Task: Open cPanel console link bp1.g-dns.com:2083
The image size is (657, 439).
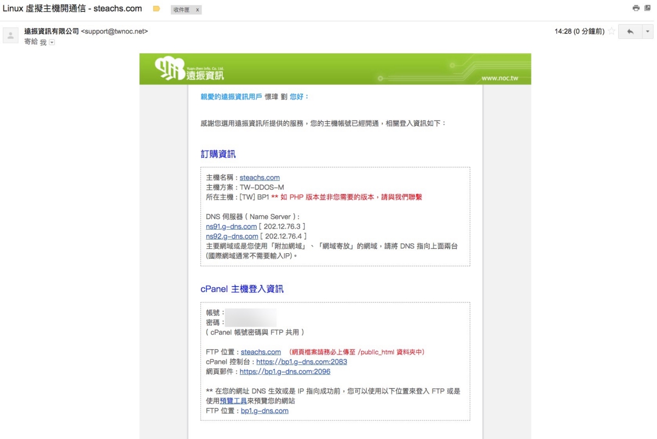Action: pos(302,362)
